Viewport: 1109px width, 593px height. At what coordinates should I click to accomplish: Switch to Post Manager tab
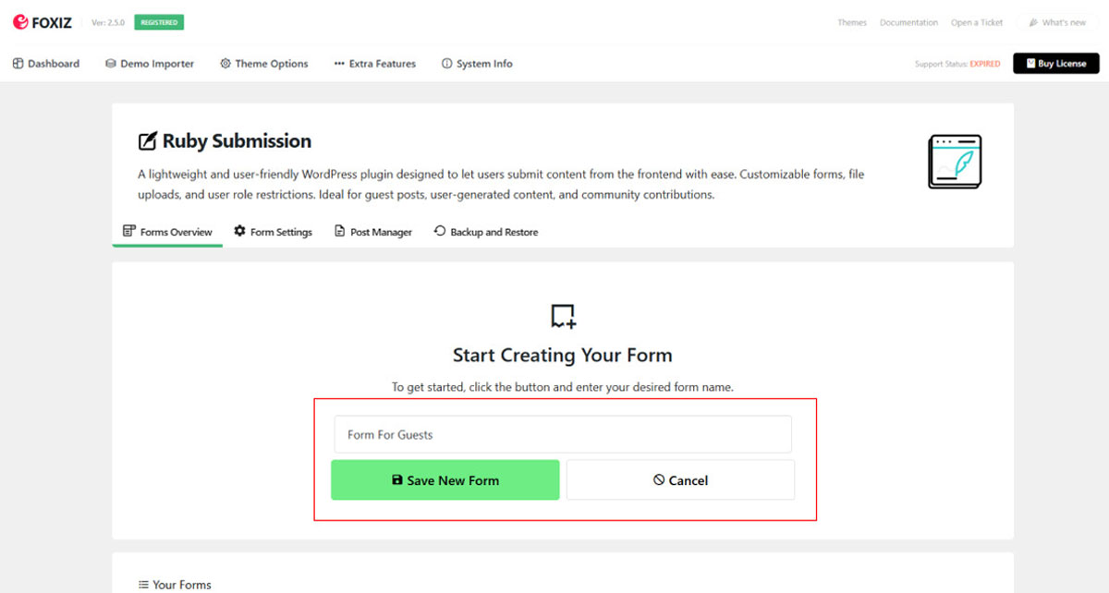[x=373, y=232]
